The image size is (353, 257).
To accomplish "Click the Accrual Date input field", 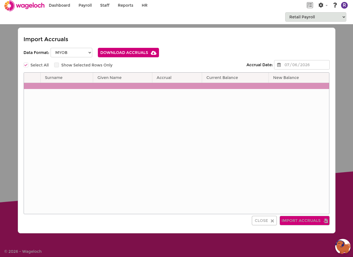I will 302,65.
